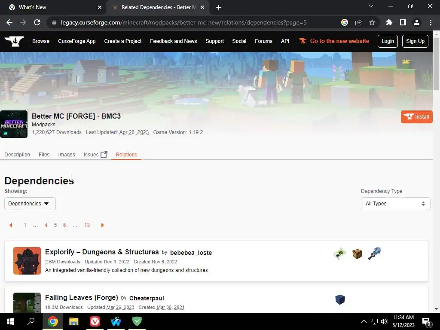Toggle the browser side panel icon
440x330 pixels.
click(x=403, y=22)
